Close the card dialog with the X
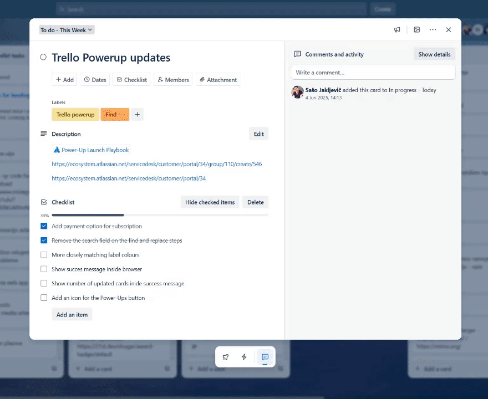 pos(449,30)
